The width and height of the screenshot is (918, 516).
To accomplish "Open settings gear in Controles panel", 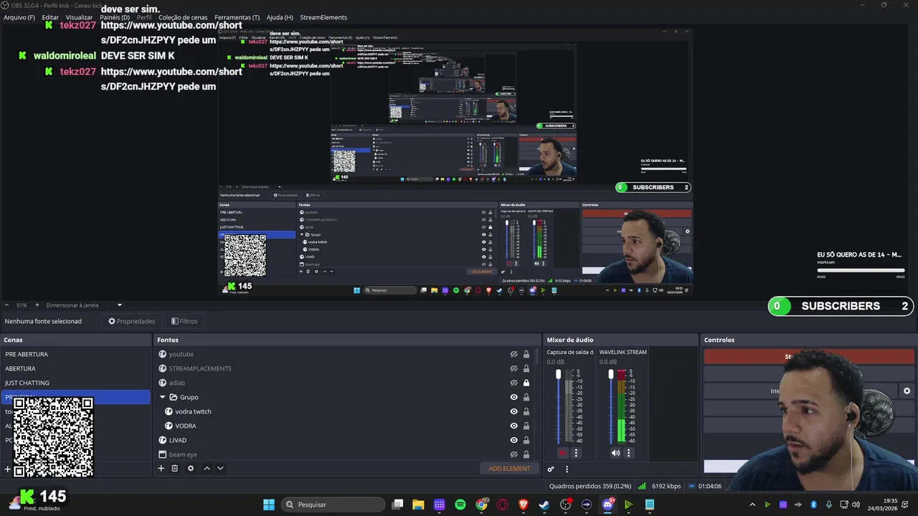I will (x=907, y=391).
